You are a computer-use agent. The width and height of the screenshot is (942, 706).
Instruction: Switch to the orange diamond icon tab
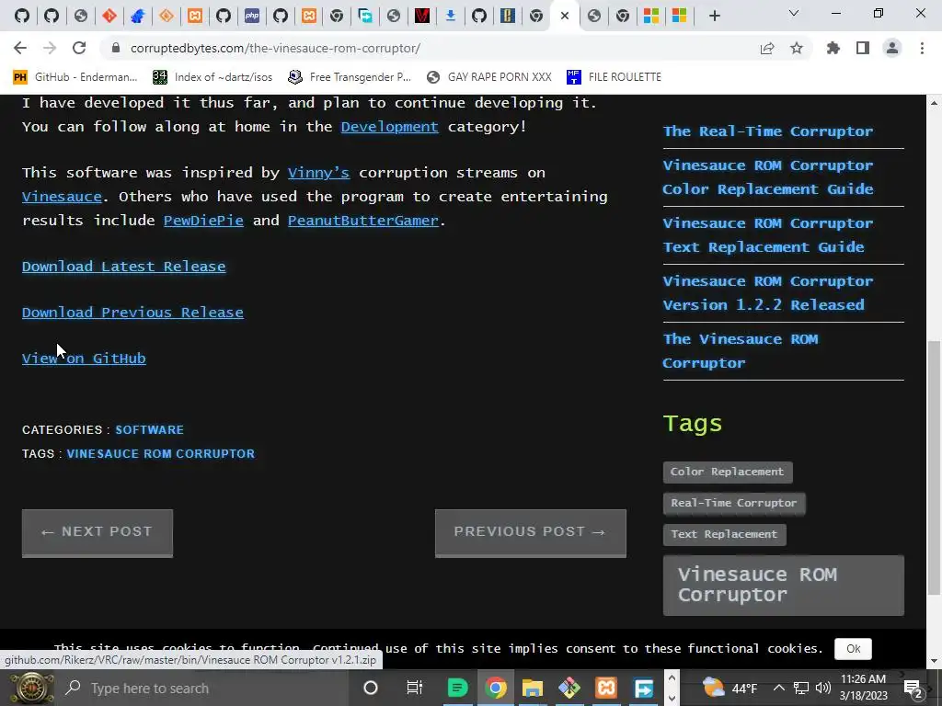click(x=167, y=16)
